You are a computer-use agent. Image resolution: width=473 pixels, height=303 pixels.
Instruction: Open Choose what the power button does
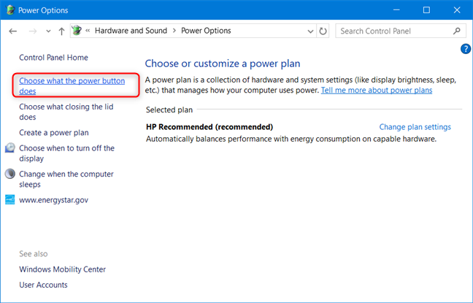click(x=72, y=85)
